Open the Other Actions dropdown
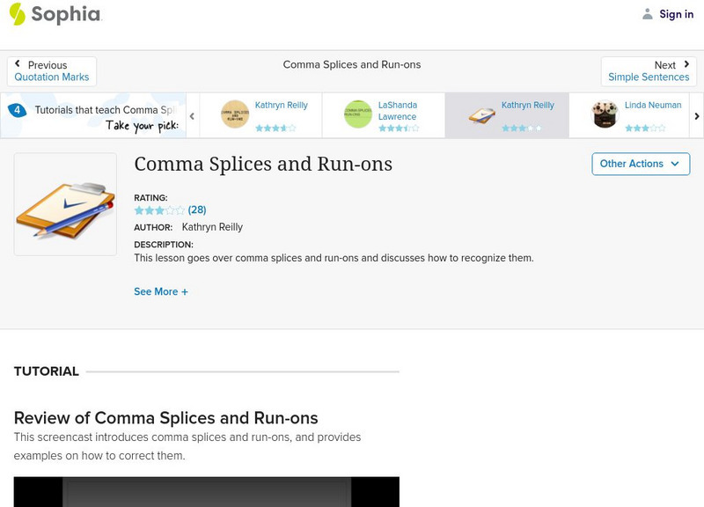Viewport: 704px width, 507px height. (640, 164)
